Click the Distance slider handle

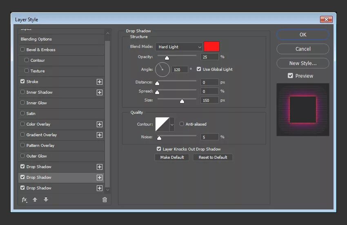coord(157,83)
